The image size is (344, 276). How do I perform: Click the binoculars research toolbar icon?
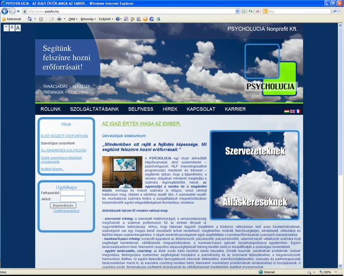tap(139, 19)
